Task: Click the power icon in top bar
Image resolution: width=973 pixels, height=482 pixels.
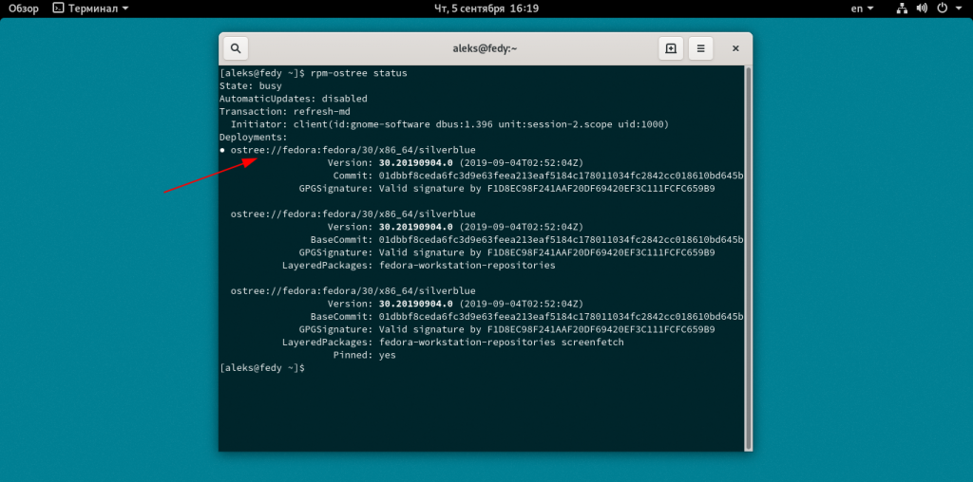Action: [943, 9]
